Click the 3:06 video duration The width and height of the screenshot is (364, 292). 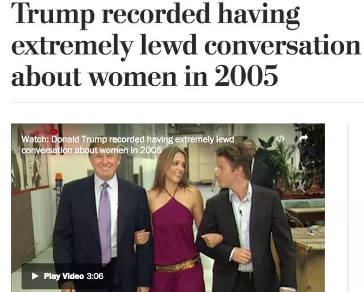95,276
